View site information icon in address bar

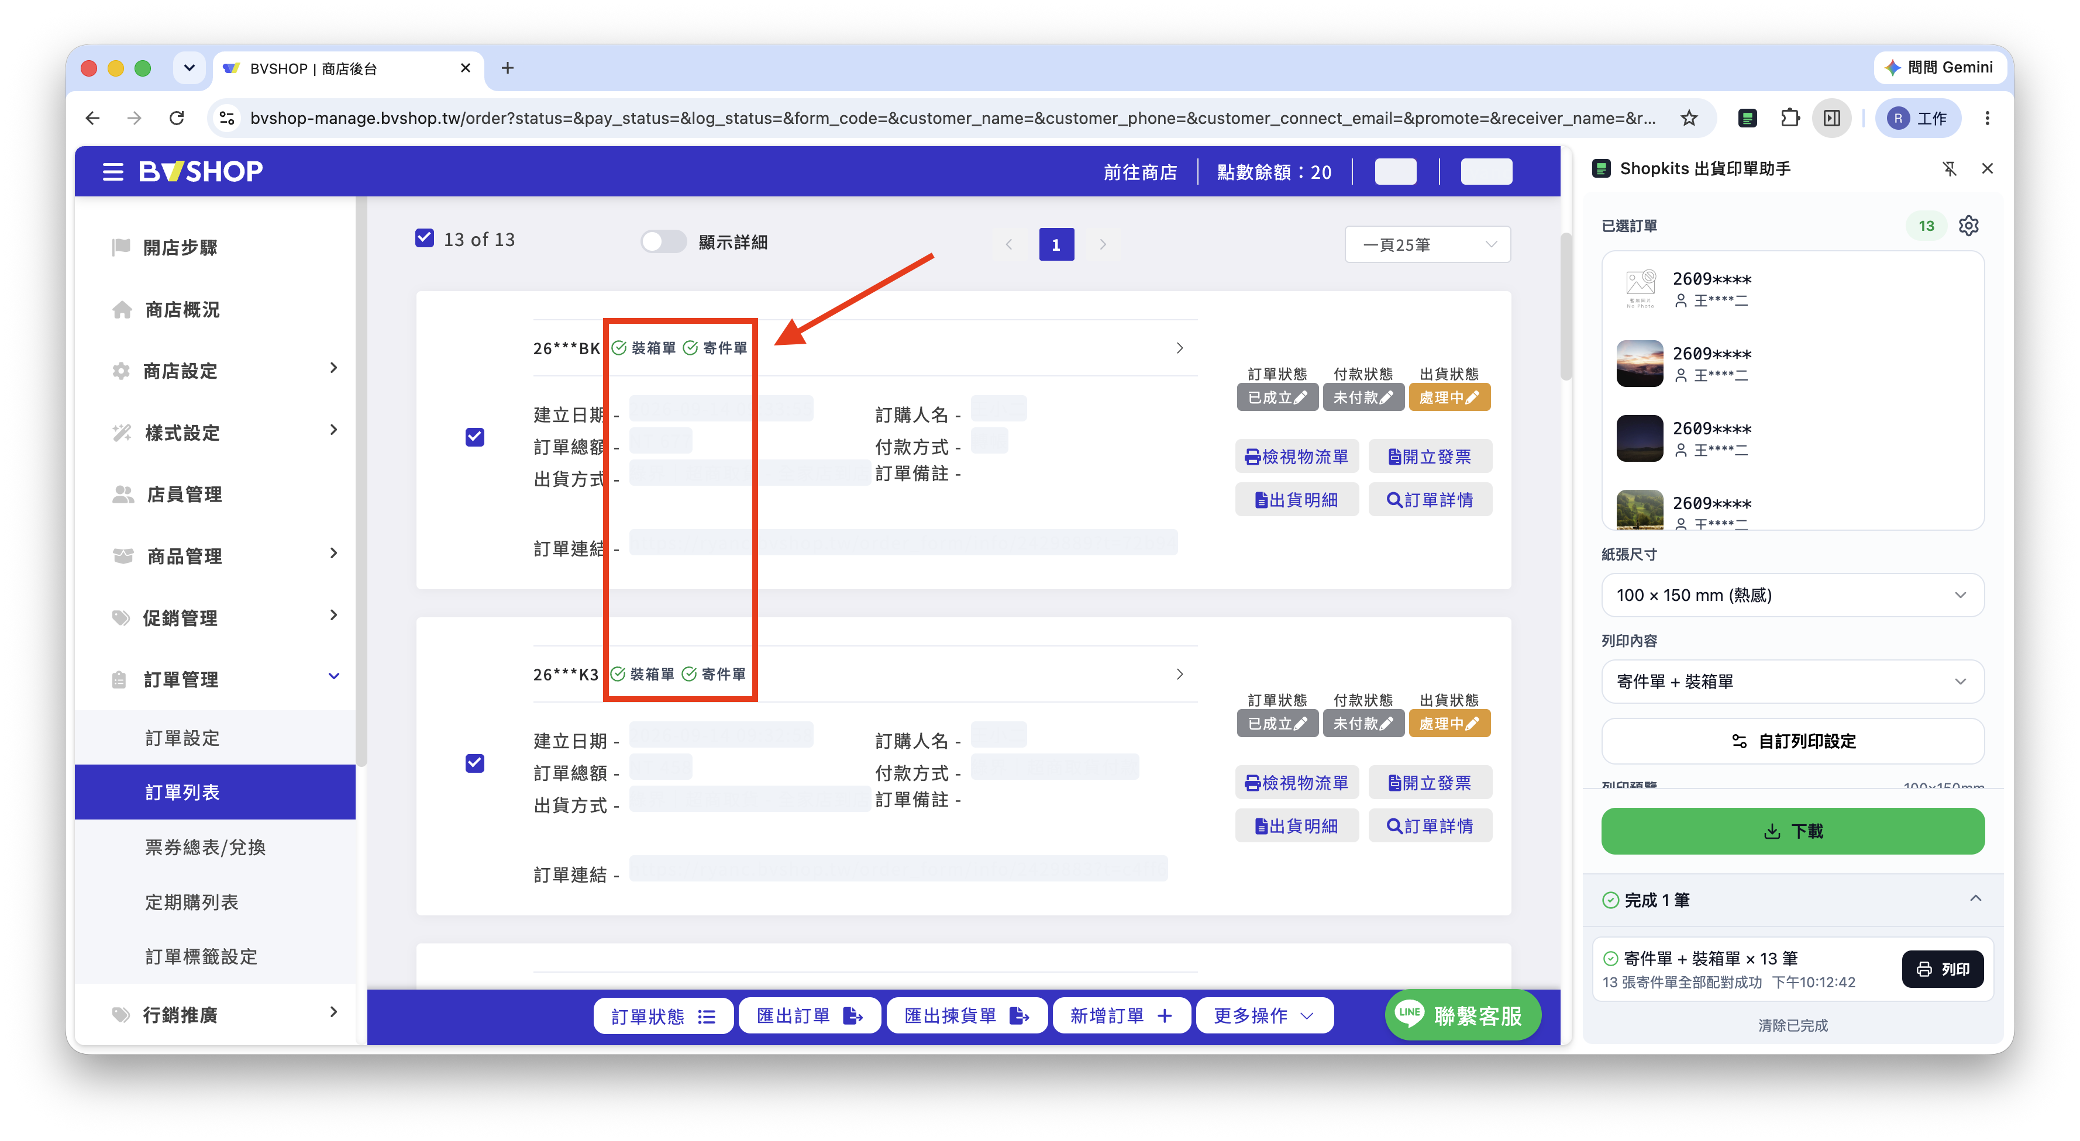point(227,118)
